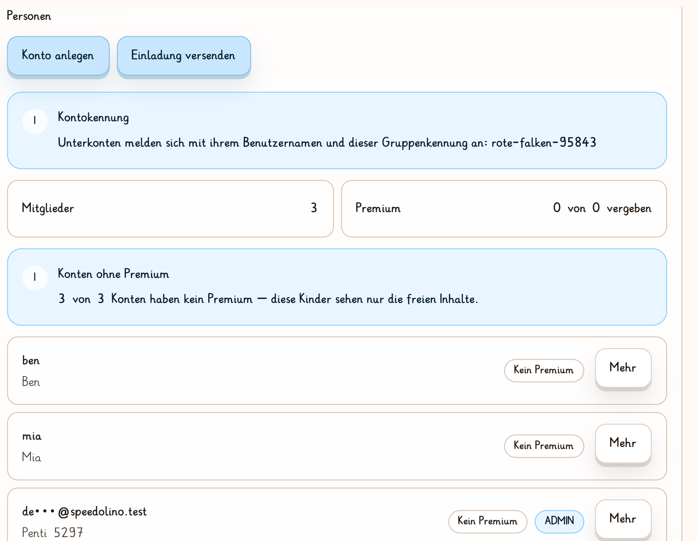697x541 pixels.
Task: Click the Mitglieder count card
Action: pos(170,208)
